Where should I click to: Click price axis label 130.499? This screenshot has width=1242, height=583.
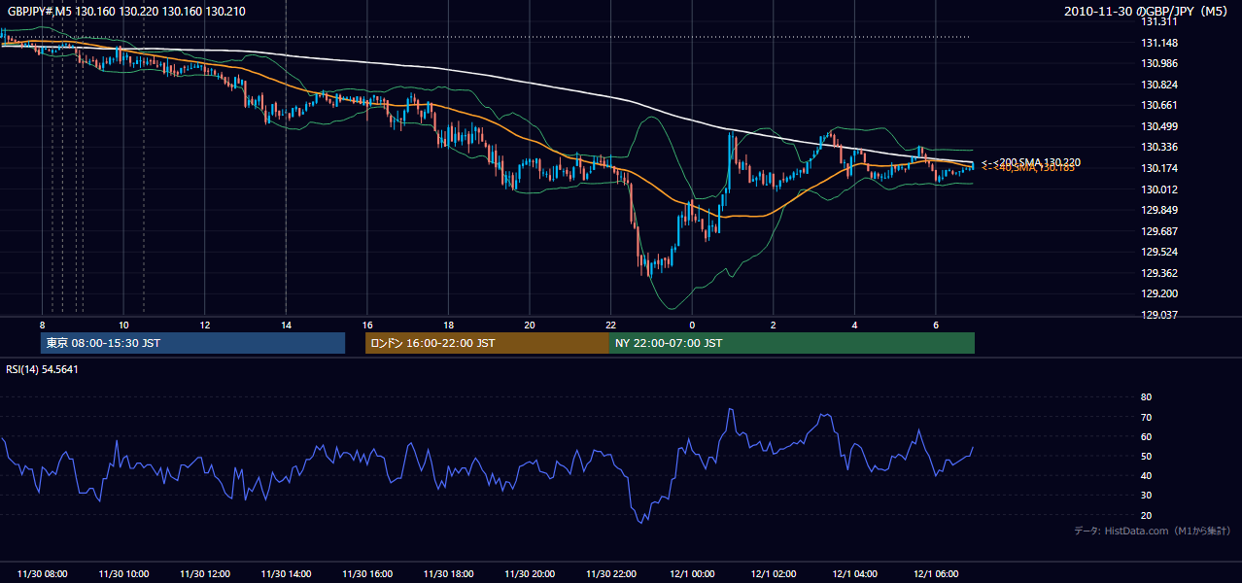point(1160,126)
